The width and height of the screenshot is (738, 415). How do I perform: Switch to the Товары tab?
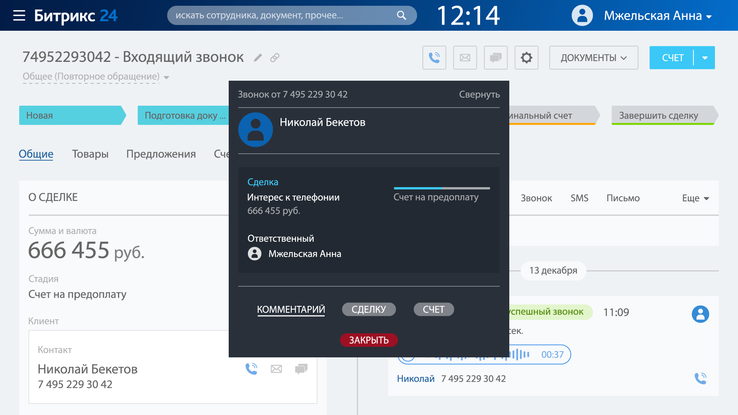[x=90, y=154]
